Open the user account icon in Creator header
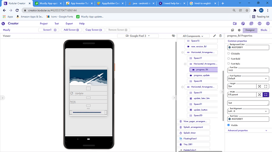The height and width of the screenshot is (152, 272). 268,24
